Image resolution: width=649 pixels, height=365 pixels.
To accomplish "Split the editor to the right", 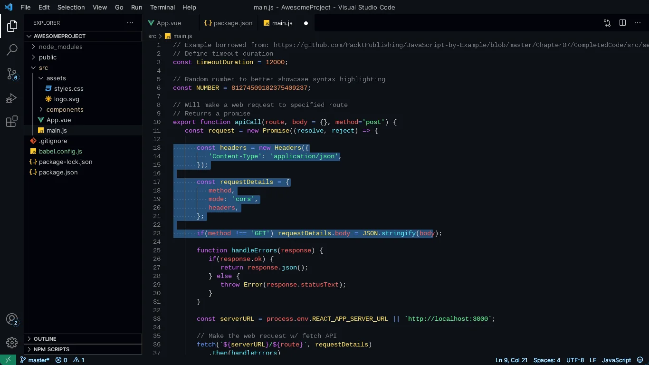I will click(622, 23).
